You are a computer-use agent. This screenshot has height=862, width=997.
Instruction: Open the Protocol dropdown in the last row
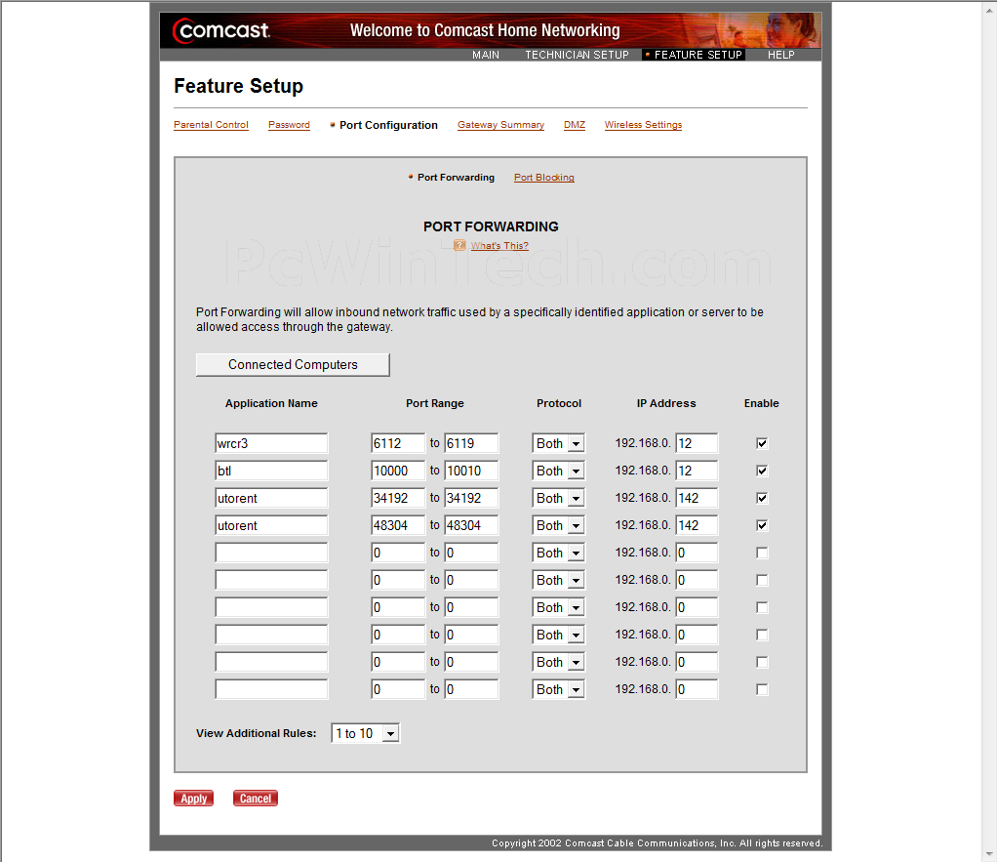[x=558, y=689]
